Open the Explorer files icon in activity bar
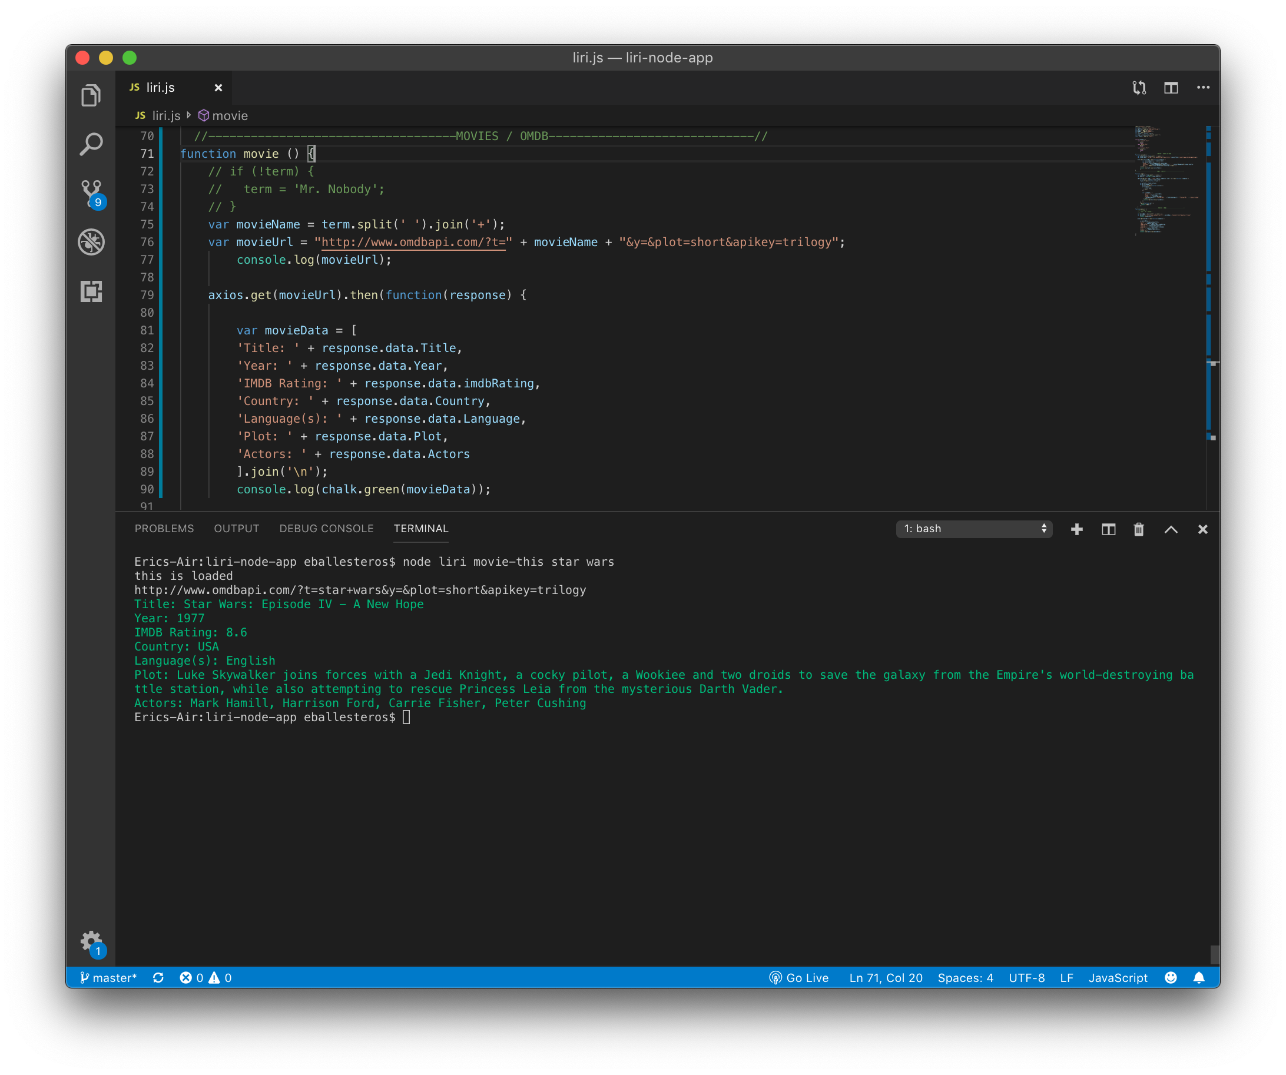Image resolution: width=1286 pixels, height=1075 pixels. (91, 95)
